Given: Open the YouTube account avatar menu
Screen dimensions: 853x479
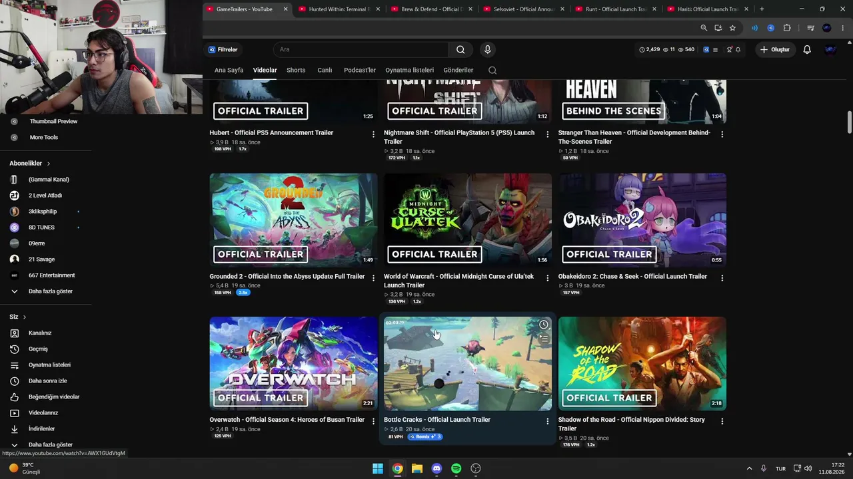Looking at the screenshot, I should coord(830,49).
